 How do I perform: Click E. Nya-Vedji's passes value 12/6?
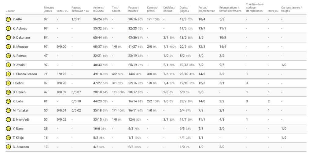[132, 119]
